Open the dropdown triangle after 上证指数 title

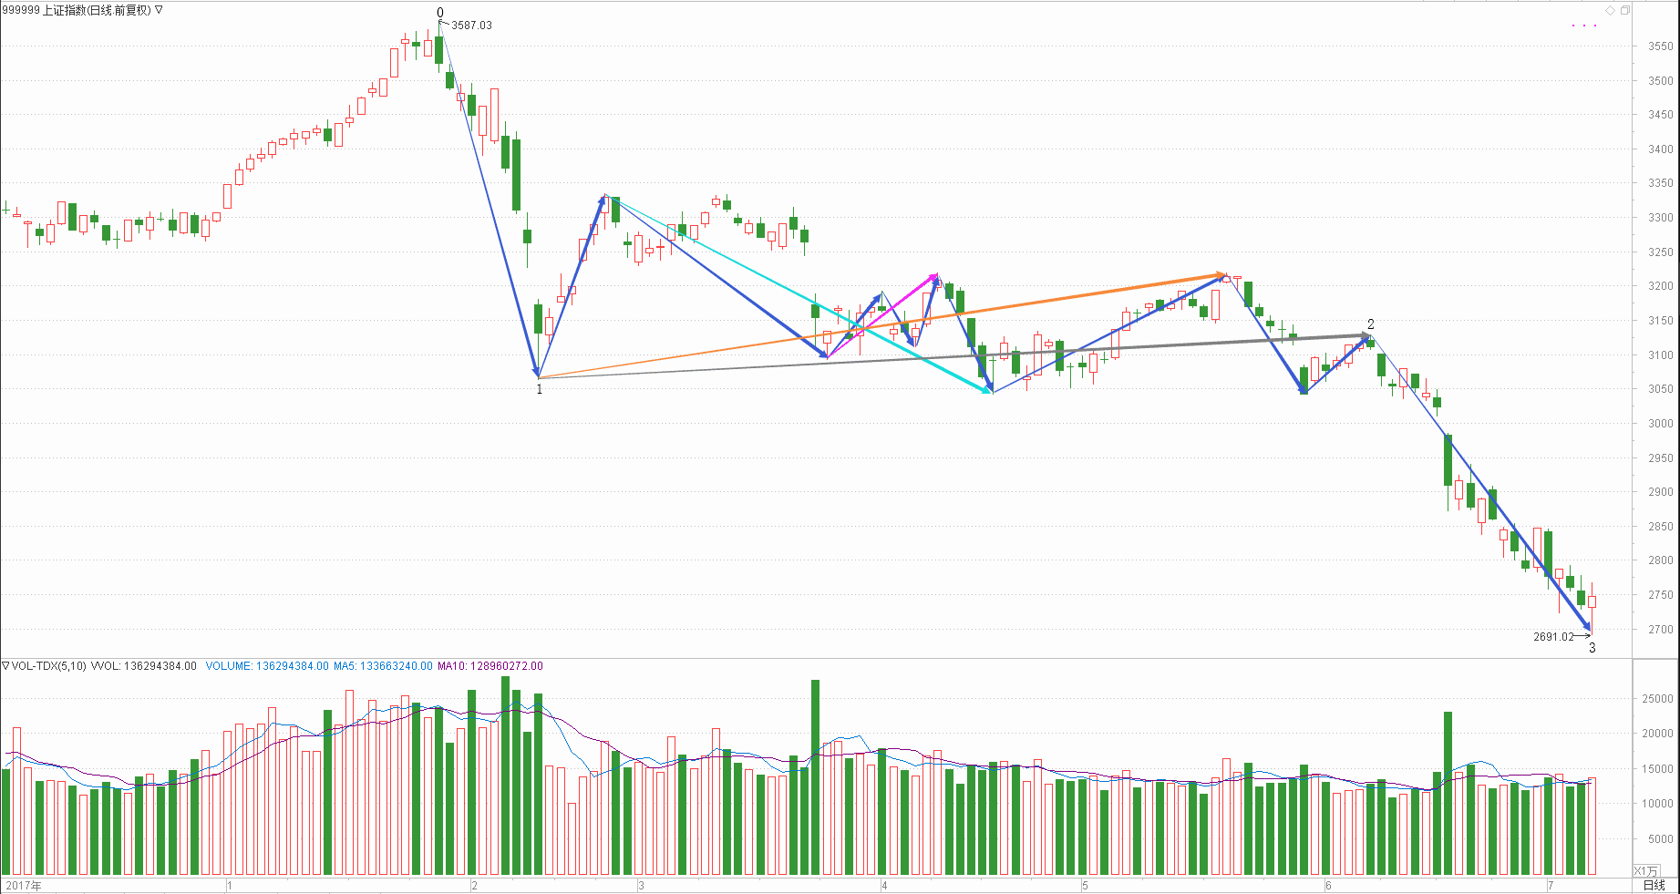(x=159, y=10)
